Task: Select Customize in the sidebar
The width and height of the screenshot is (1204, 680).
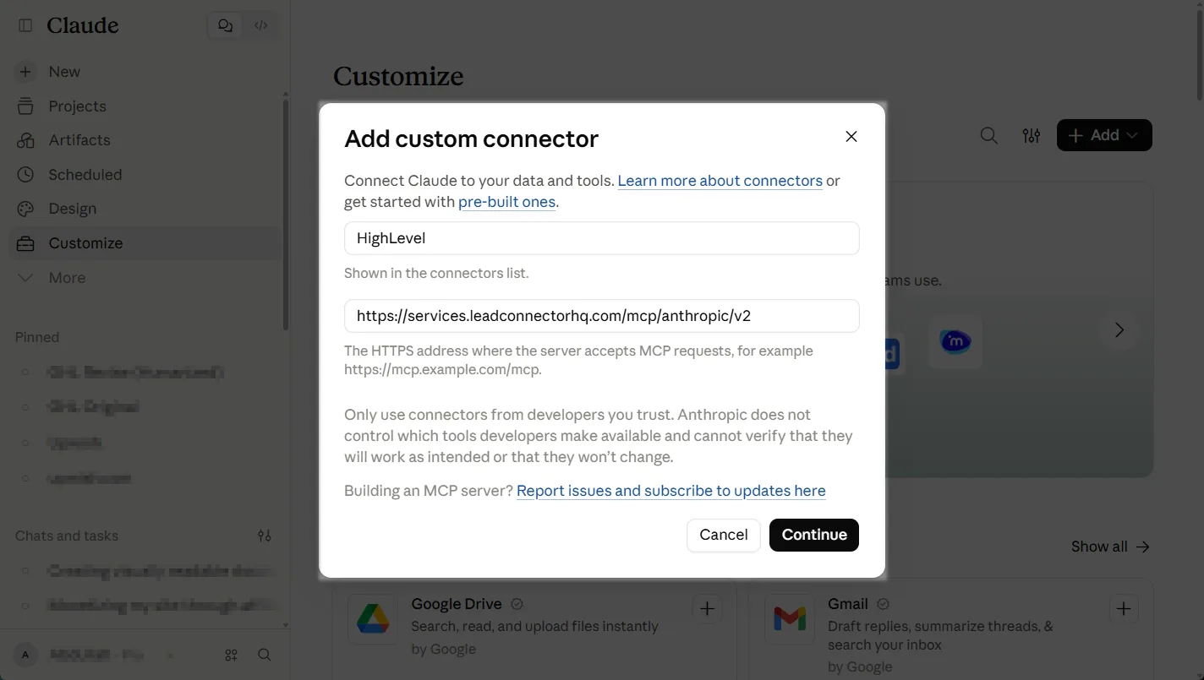Action: 145,243
